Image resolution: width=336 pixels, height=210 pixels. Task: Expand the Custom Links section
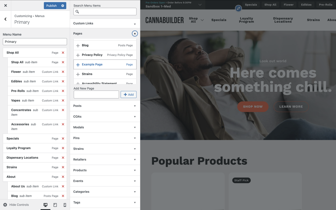click(x=105, y=23)
